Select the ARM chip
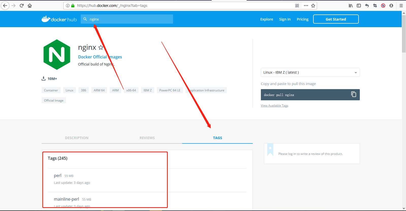Viewport: 406px width, 211px height. pyautogui.click(x=115, y=90)
